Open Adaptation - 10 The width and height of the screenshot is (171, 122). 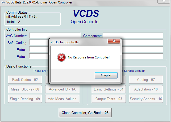(146, 89)
